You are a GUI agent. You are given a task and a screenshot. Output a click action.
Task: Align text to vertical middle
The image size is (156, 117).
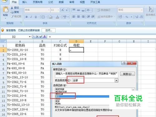point(79,10)
